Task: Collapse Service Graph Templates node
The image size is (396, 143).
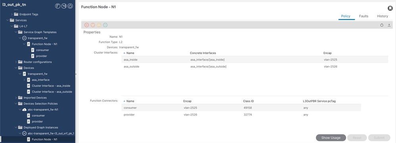Action: point(15,32)
